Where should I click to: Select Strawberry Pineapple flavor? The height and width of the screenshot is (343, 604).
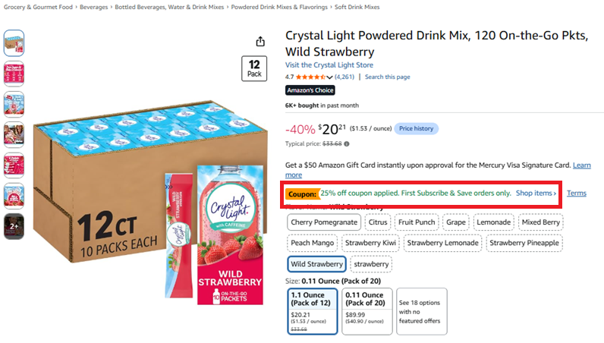coord(524,243)
